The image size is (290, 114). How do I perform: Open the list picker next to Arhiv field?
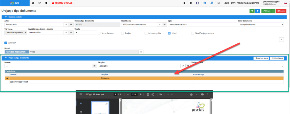(71, 24)
